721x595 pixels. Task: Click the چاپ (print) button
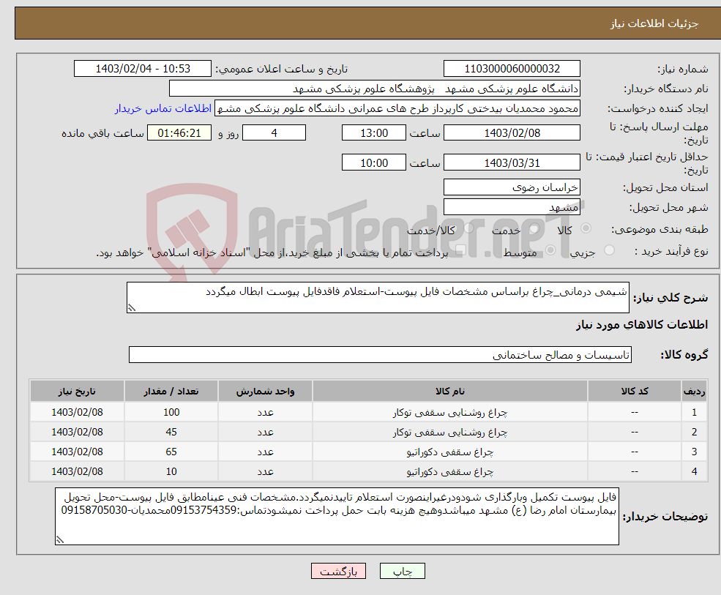pos(402,571)
